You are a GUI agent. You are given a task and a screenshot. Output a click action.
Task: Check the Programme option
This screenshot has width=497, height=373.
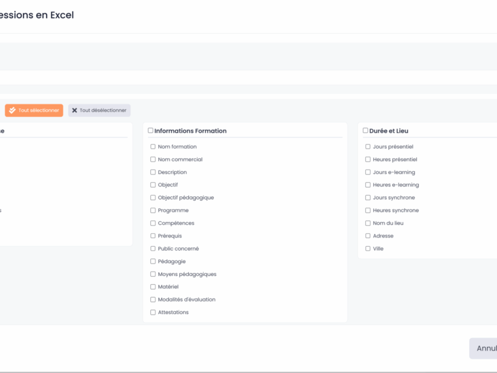pos(153,210)
